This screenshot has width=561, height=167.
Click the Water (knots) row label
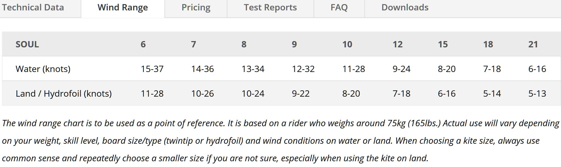(43, 69)
